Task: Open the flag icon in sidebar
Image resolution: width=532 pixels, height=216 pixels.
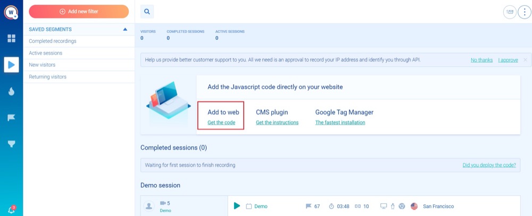Action: click(11, 117)
